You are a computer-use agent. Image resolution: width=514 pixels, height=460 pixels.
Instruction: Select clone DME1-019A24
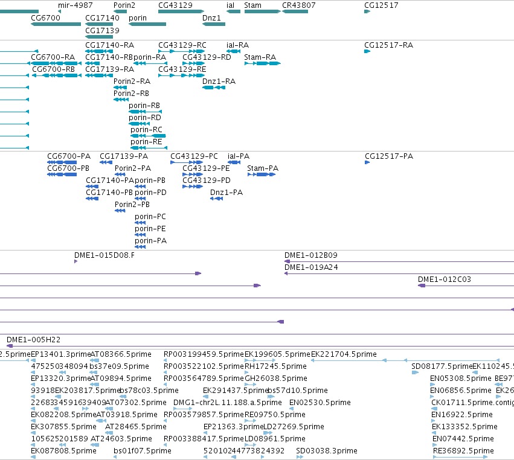point(399,273)
